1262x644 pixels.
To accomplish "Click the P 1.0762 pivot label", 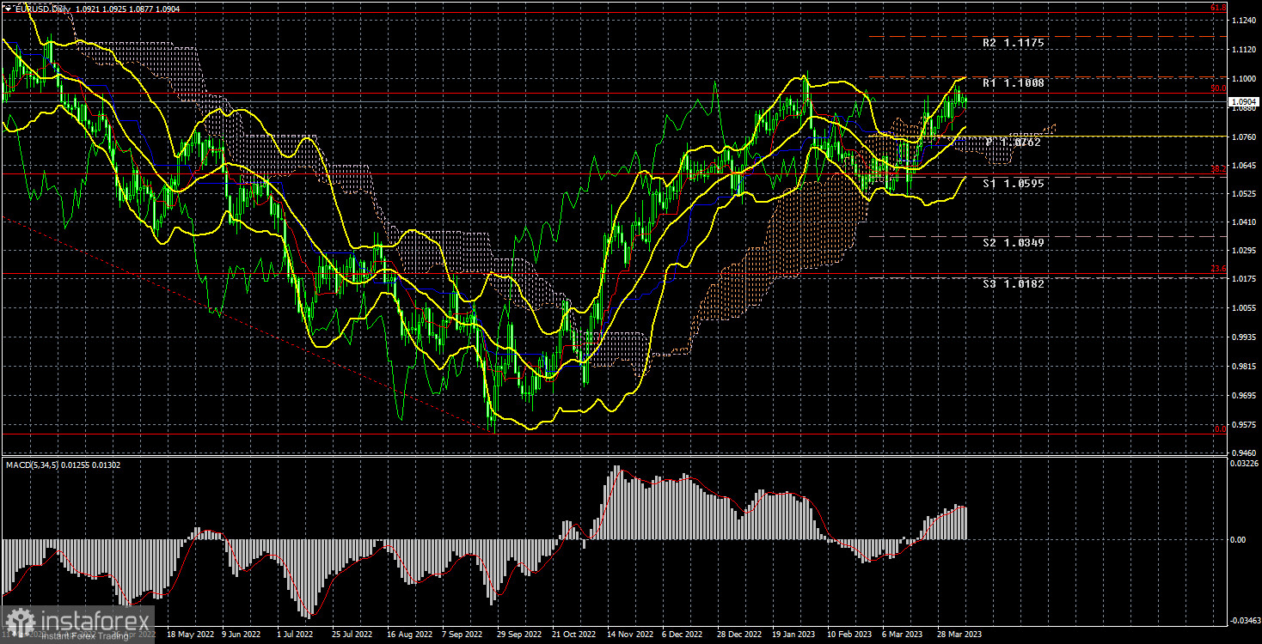I will tap(1014, 143).
